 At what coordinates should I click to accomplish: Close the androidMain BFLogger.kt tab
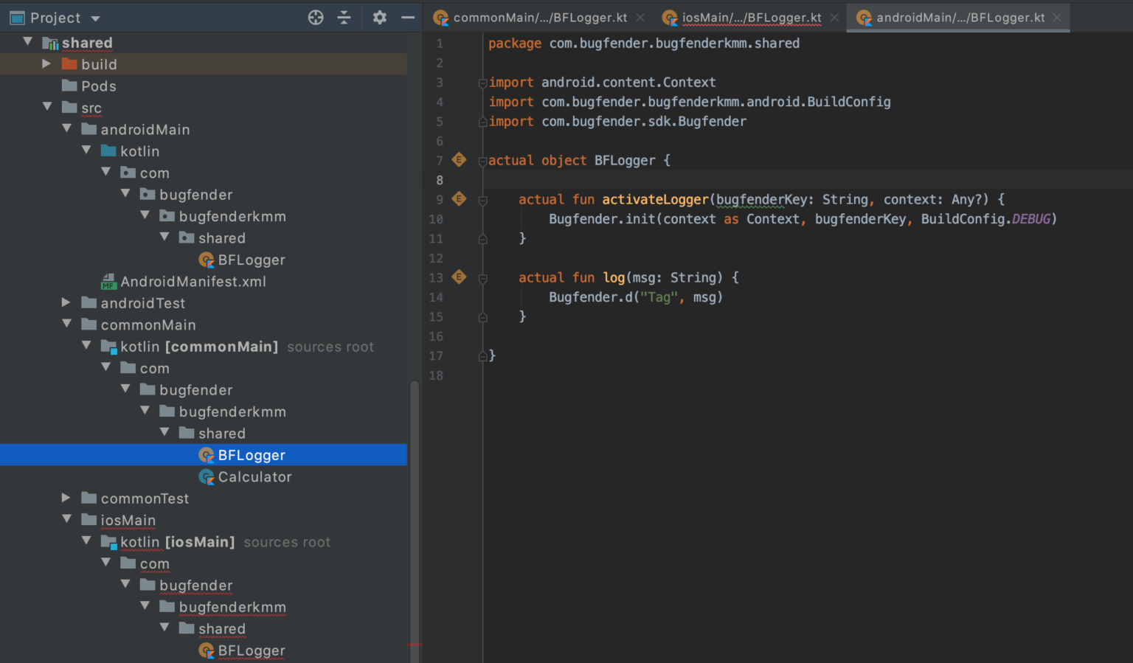[x=1056, y=18]
